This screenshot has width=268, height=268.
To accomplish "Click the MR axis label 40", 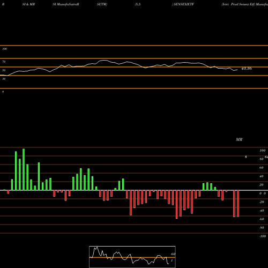I will tap(261, 176).
